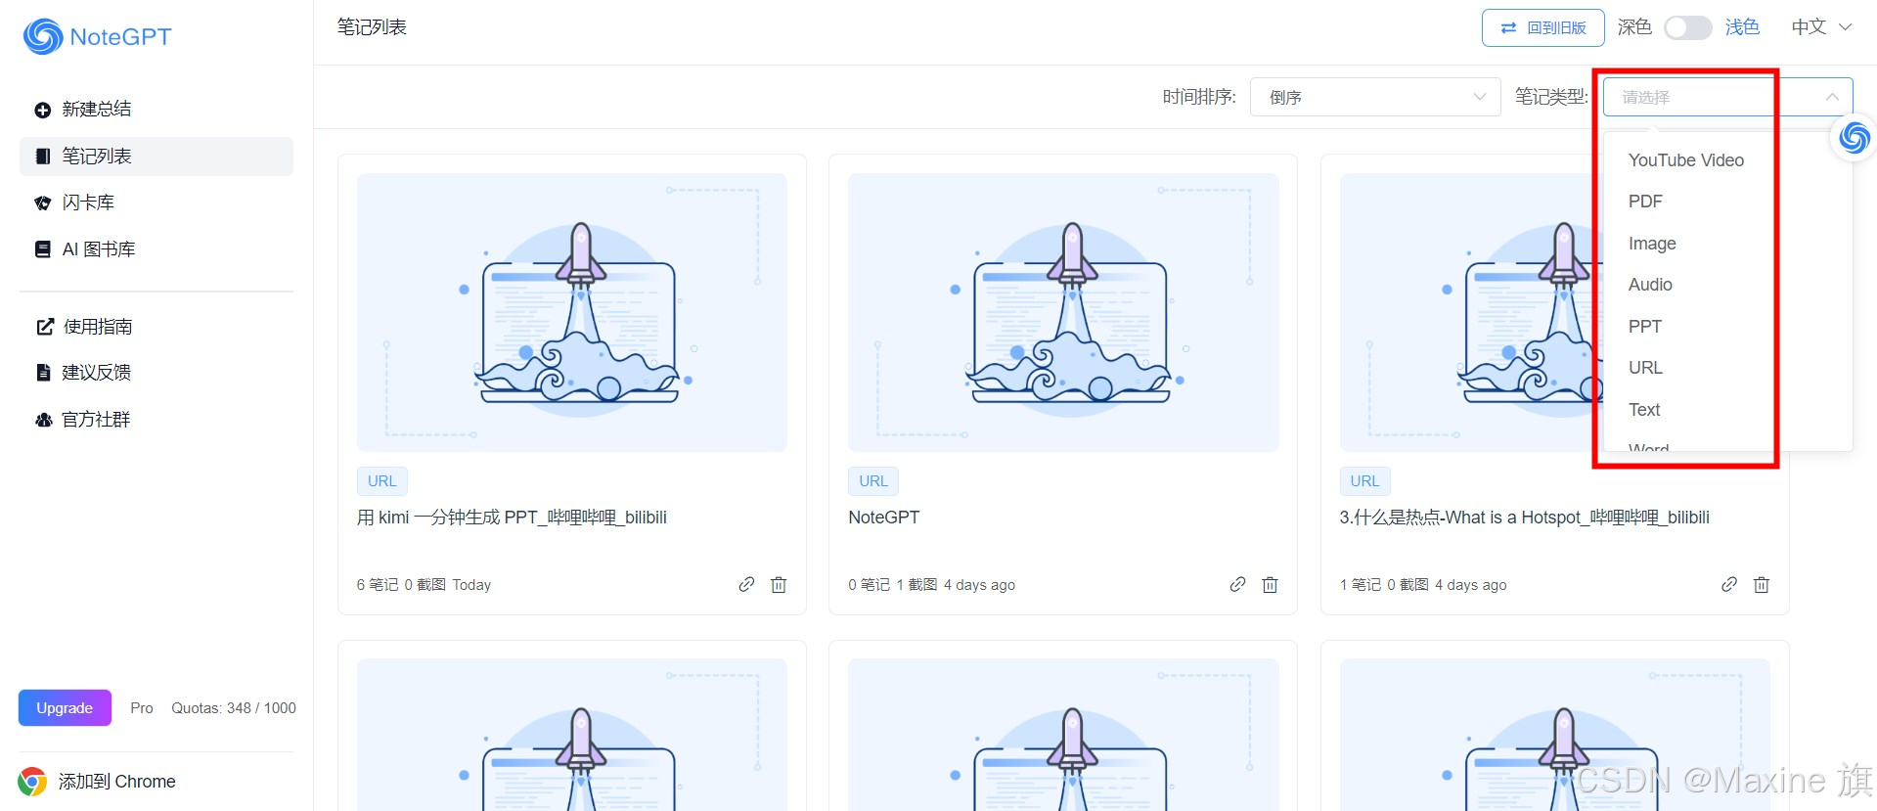
Task: Open the 中文 language dropdown
Action: (1822, 27)
